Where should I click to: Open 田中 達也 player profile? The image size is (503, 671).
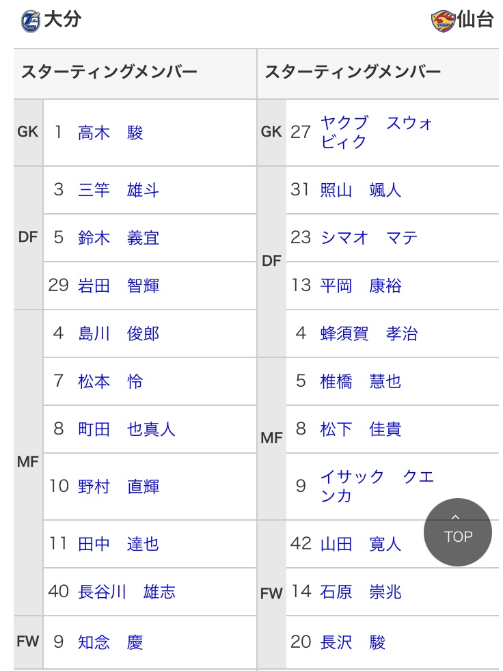pyautogui.click(x=118, y=544)
